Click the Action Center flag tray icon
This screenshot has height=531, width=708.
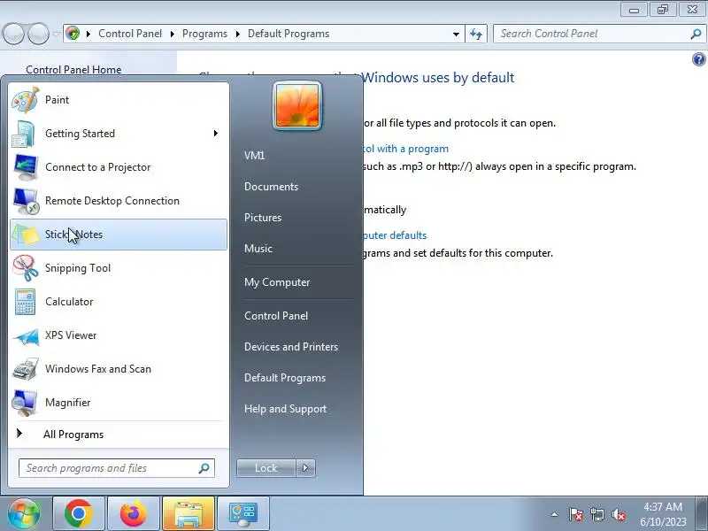[576, 514]
